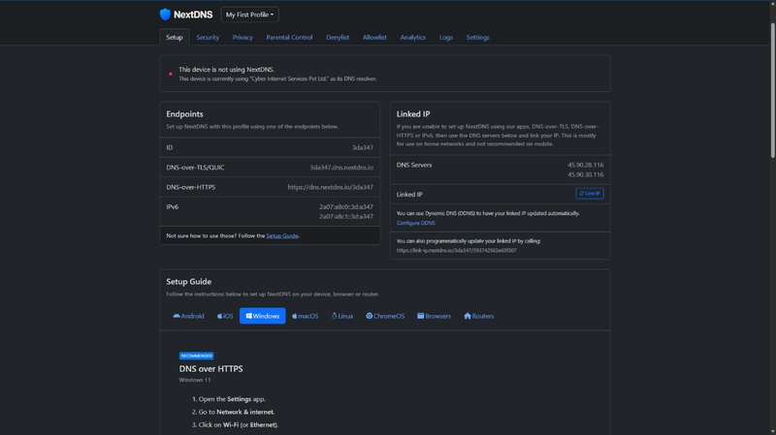Click IPv6 address 2a07:a8c1::3d:a347

click(346, 216)
